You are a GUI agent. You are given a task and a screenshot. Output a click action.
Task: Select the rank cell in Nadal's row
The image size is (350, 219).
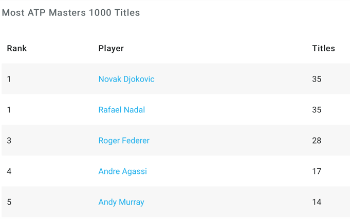click(9, 110)
